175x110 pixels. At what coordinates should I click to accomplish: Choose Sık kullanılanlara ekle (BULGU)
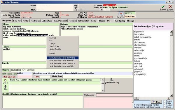point(62,61)
